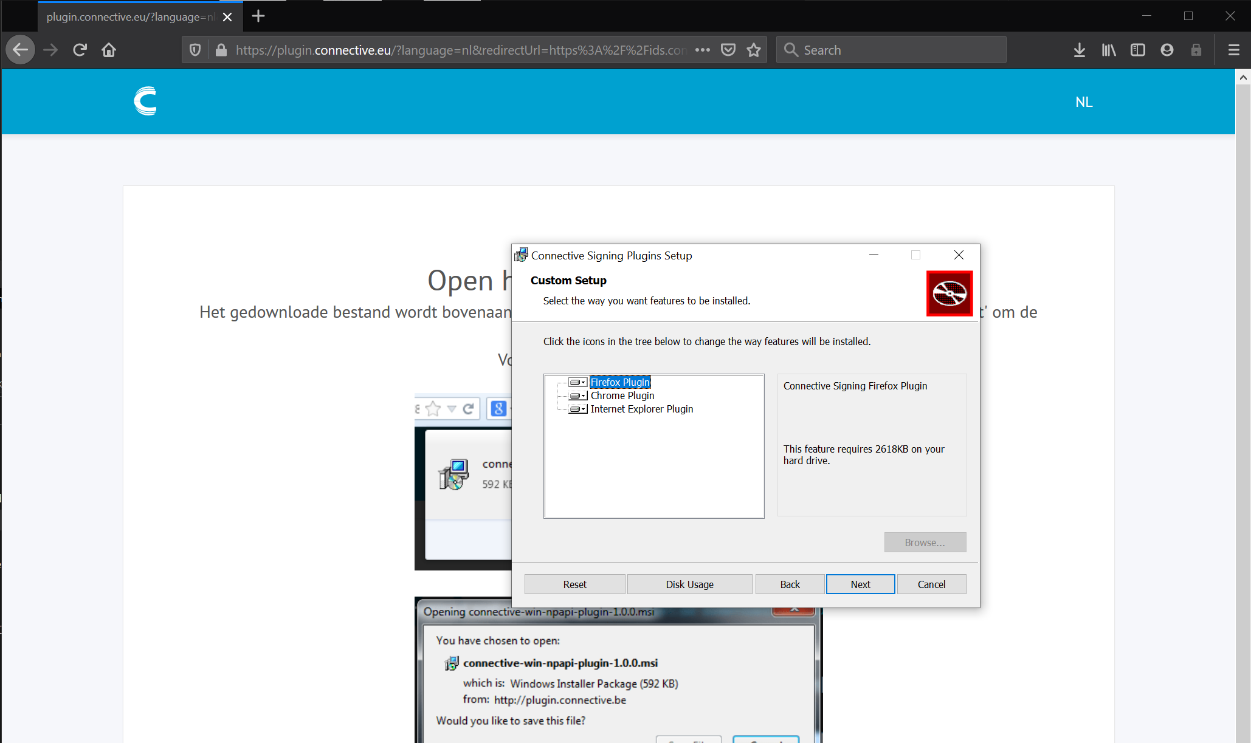Open Library history and bookmarks
Screen dimensions: 1251x743
[1109, 50]
